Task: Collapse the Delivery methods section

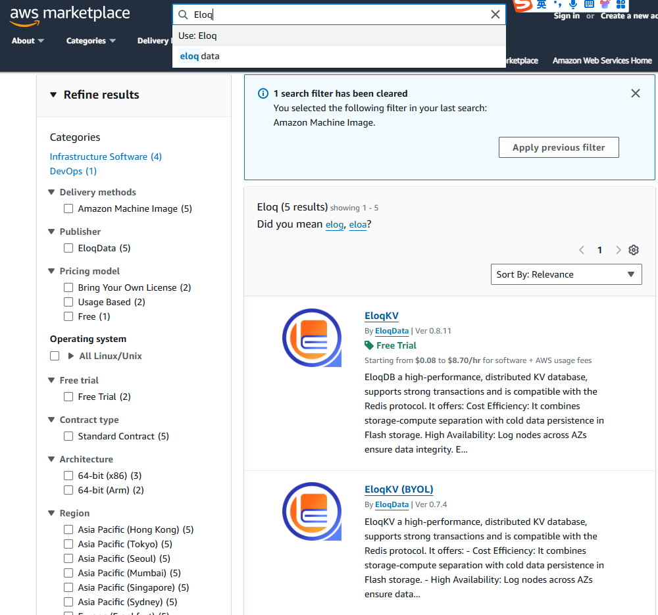Action: click(51, 192)
